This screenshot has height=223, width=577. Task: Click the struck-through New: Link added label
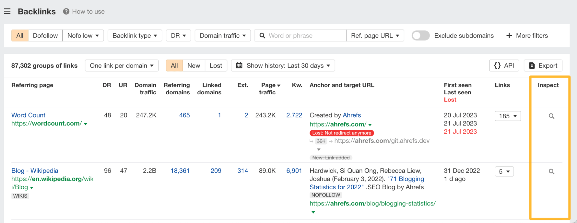(x=331, y=158)
